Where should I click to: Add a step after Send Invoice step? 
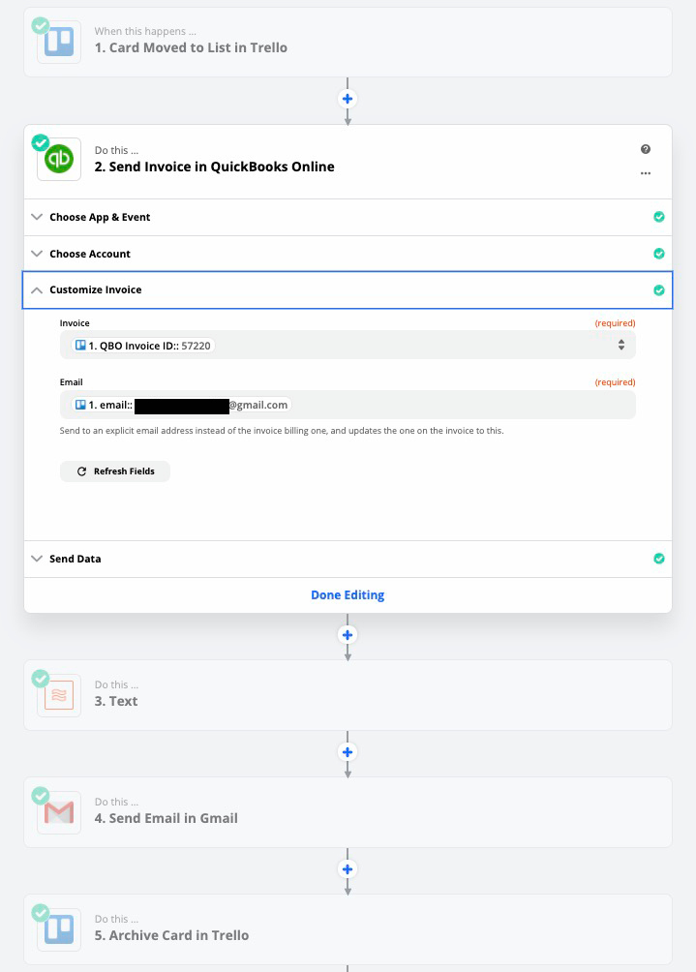tap(348, 635)
